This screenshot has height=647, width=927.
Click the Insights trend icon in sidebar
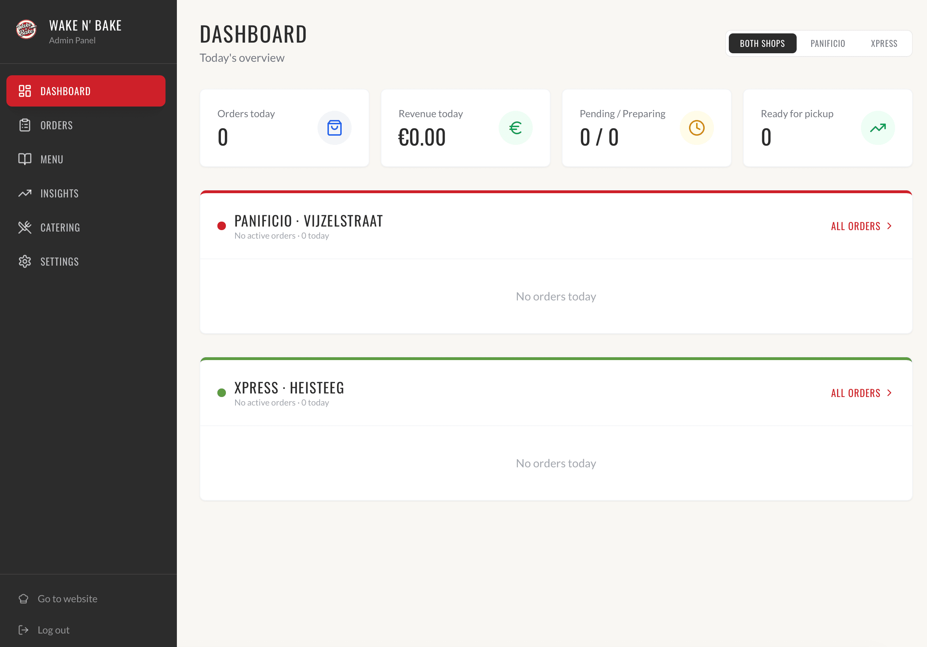tap(25, 193)
